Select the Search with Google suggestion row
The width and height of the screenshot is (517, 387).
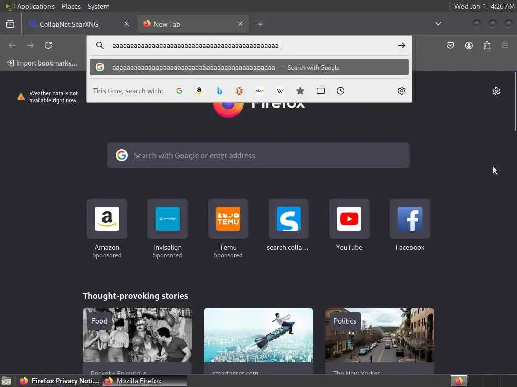click(249, 67)
